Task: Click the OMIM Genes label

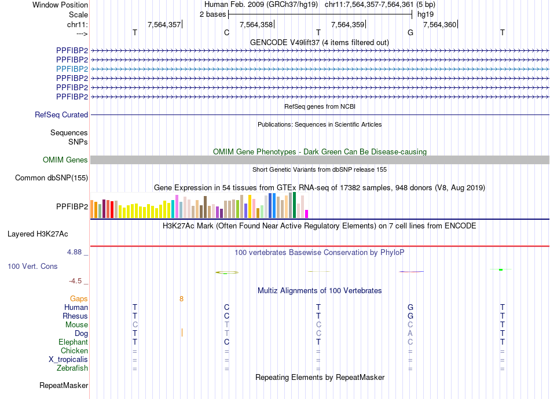Action: point(65,160)
